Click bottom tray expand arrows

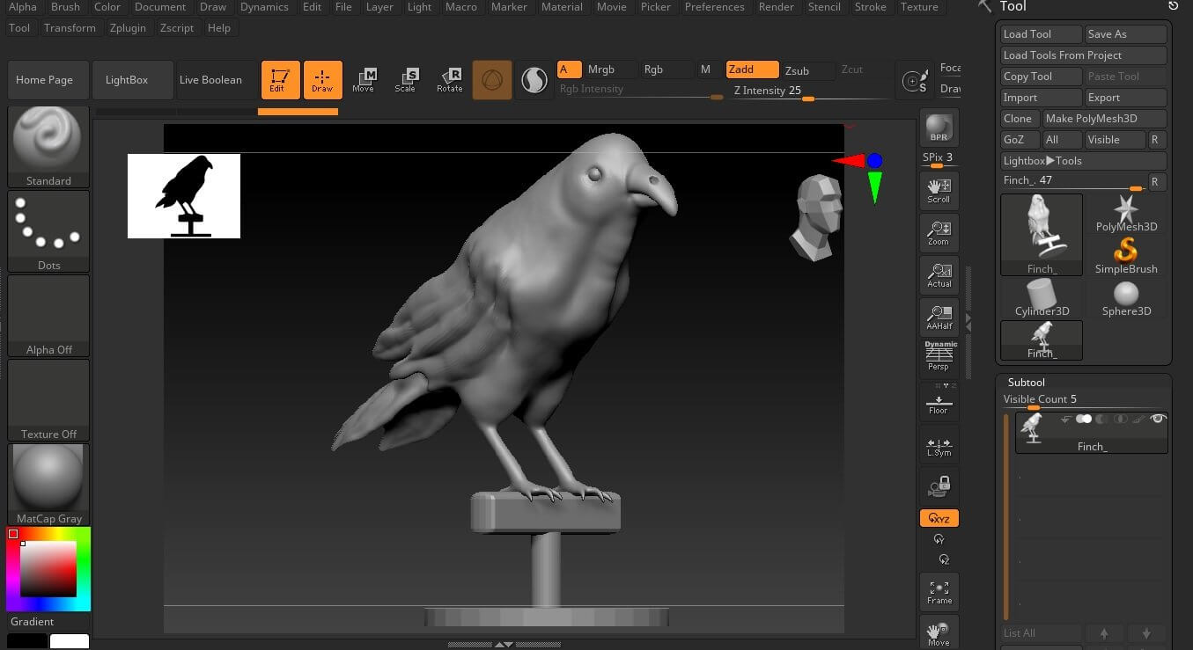pos(504,644)
